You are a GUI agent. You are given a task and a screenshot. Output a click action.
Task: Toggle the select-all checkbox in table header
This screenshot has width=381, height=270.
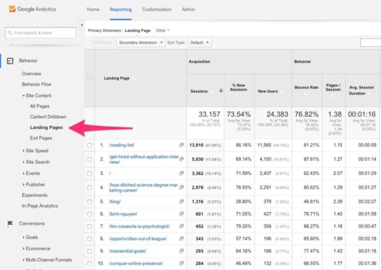click(89, 78)
